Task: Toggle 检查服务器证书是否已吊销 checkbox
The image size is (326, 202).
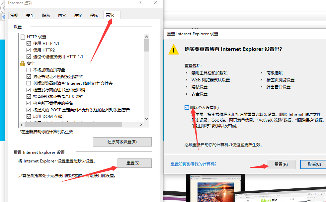Action: coord(29,97)
